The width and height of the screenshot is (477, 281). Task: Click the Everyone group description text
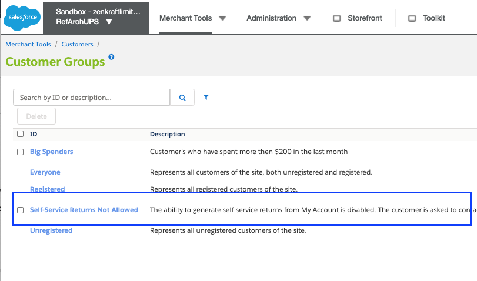click(261, 172)
